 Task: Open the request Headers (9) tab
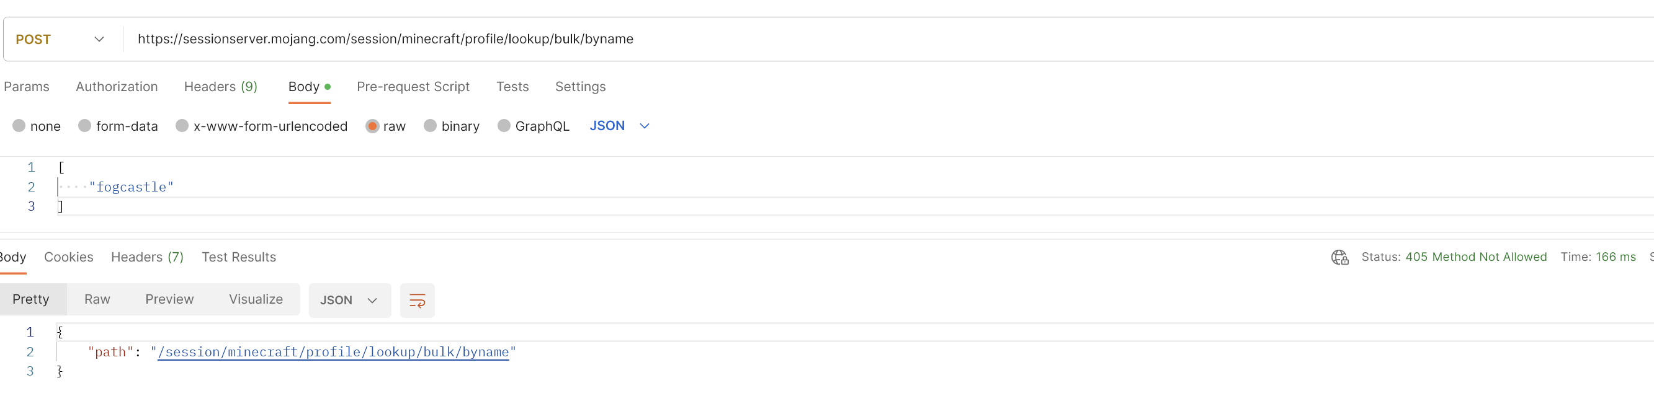coord(220,87)
